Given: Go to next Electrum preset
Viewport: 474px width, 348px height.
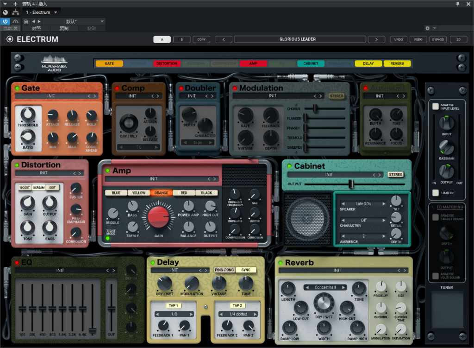Looking at the screenshot, I should click(x=376, y=39).
